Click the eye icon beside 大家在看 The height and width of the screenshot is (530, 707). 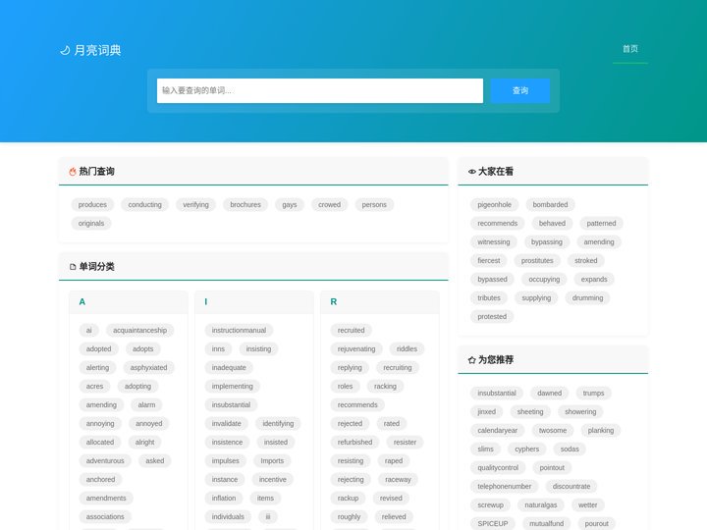click(472, 172)
